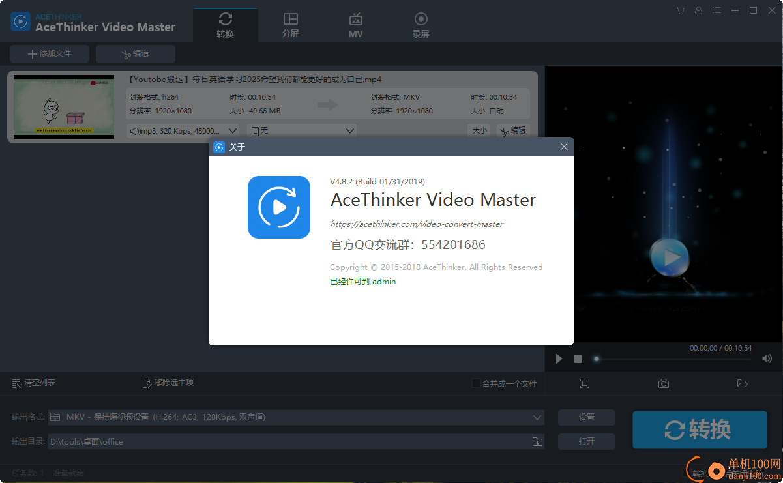
Task: Open snapshot folder icon below preview
Action: point(742,383)
